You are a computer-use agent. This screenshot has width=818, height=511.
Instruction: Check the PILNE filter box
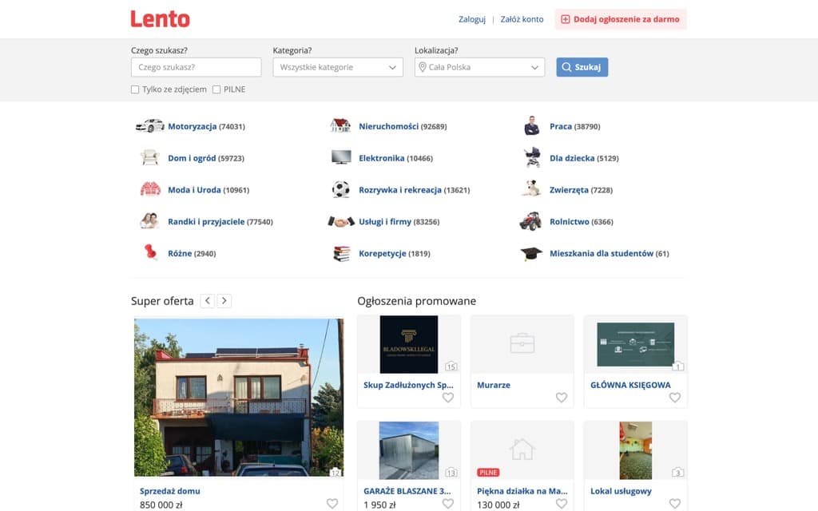[x=216, y=89]
